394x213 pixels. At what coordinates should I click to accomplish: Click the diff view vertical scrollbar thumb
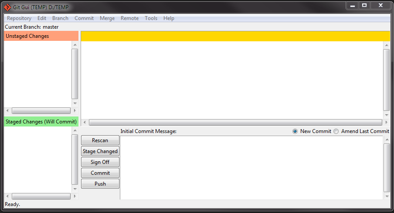387,80
